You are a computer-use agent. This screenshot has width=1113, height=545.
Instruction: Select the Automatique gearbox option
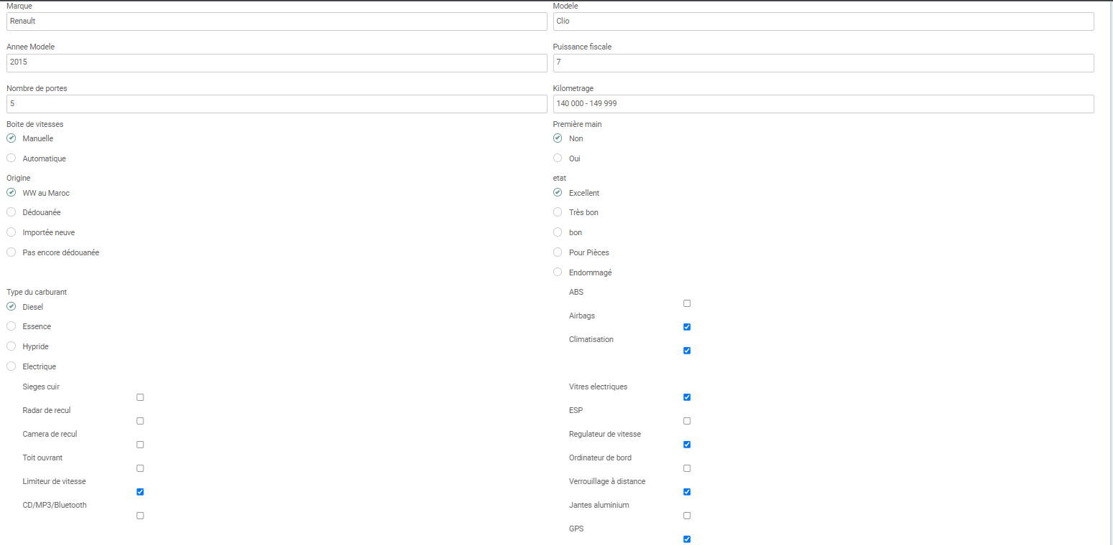tap(11, 157)
